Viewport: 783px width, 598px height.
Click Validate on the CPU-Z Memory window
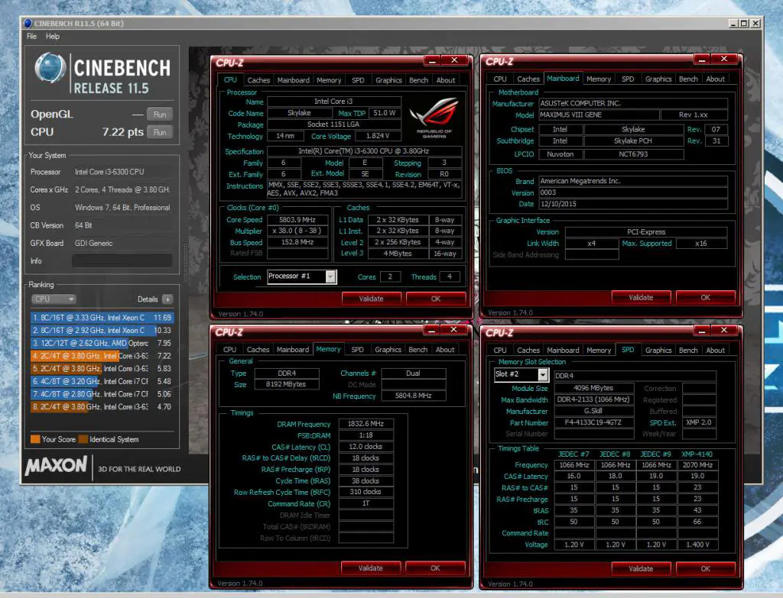click(372, 568)
